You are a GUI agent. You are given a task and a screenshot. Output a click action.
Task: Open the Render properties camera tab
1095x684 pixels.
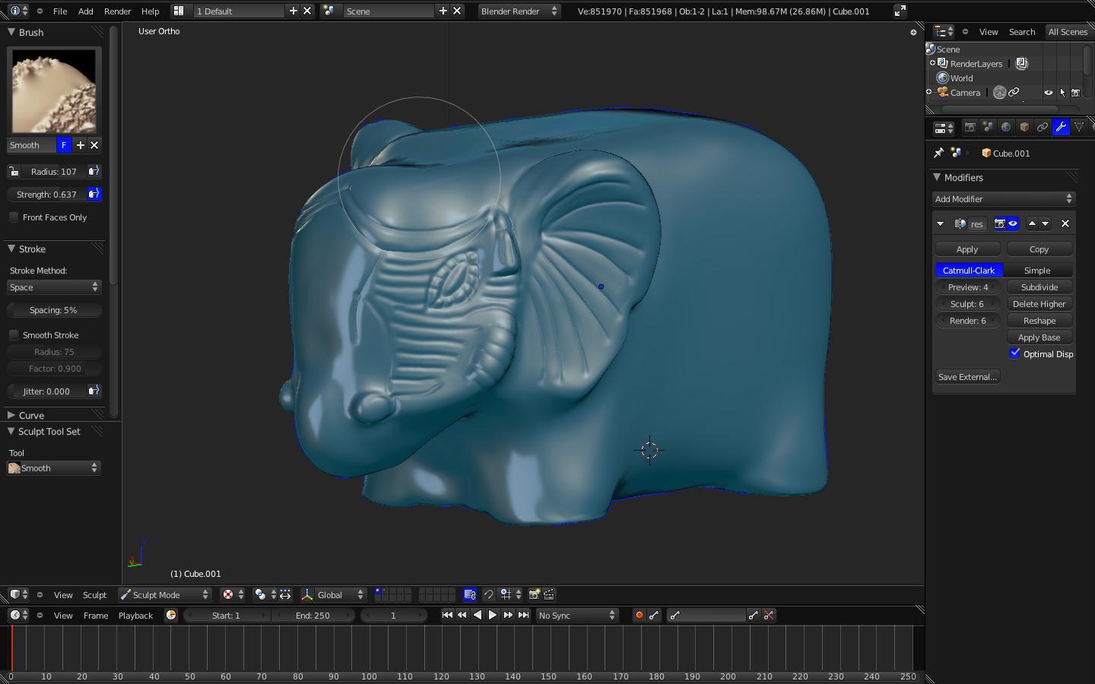970,128
